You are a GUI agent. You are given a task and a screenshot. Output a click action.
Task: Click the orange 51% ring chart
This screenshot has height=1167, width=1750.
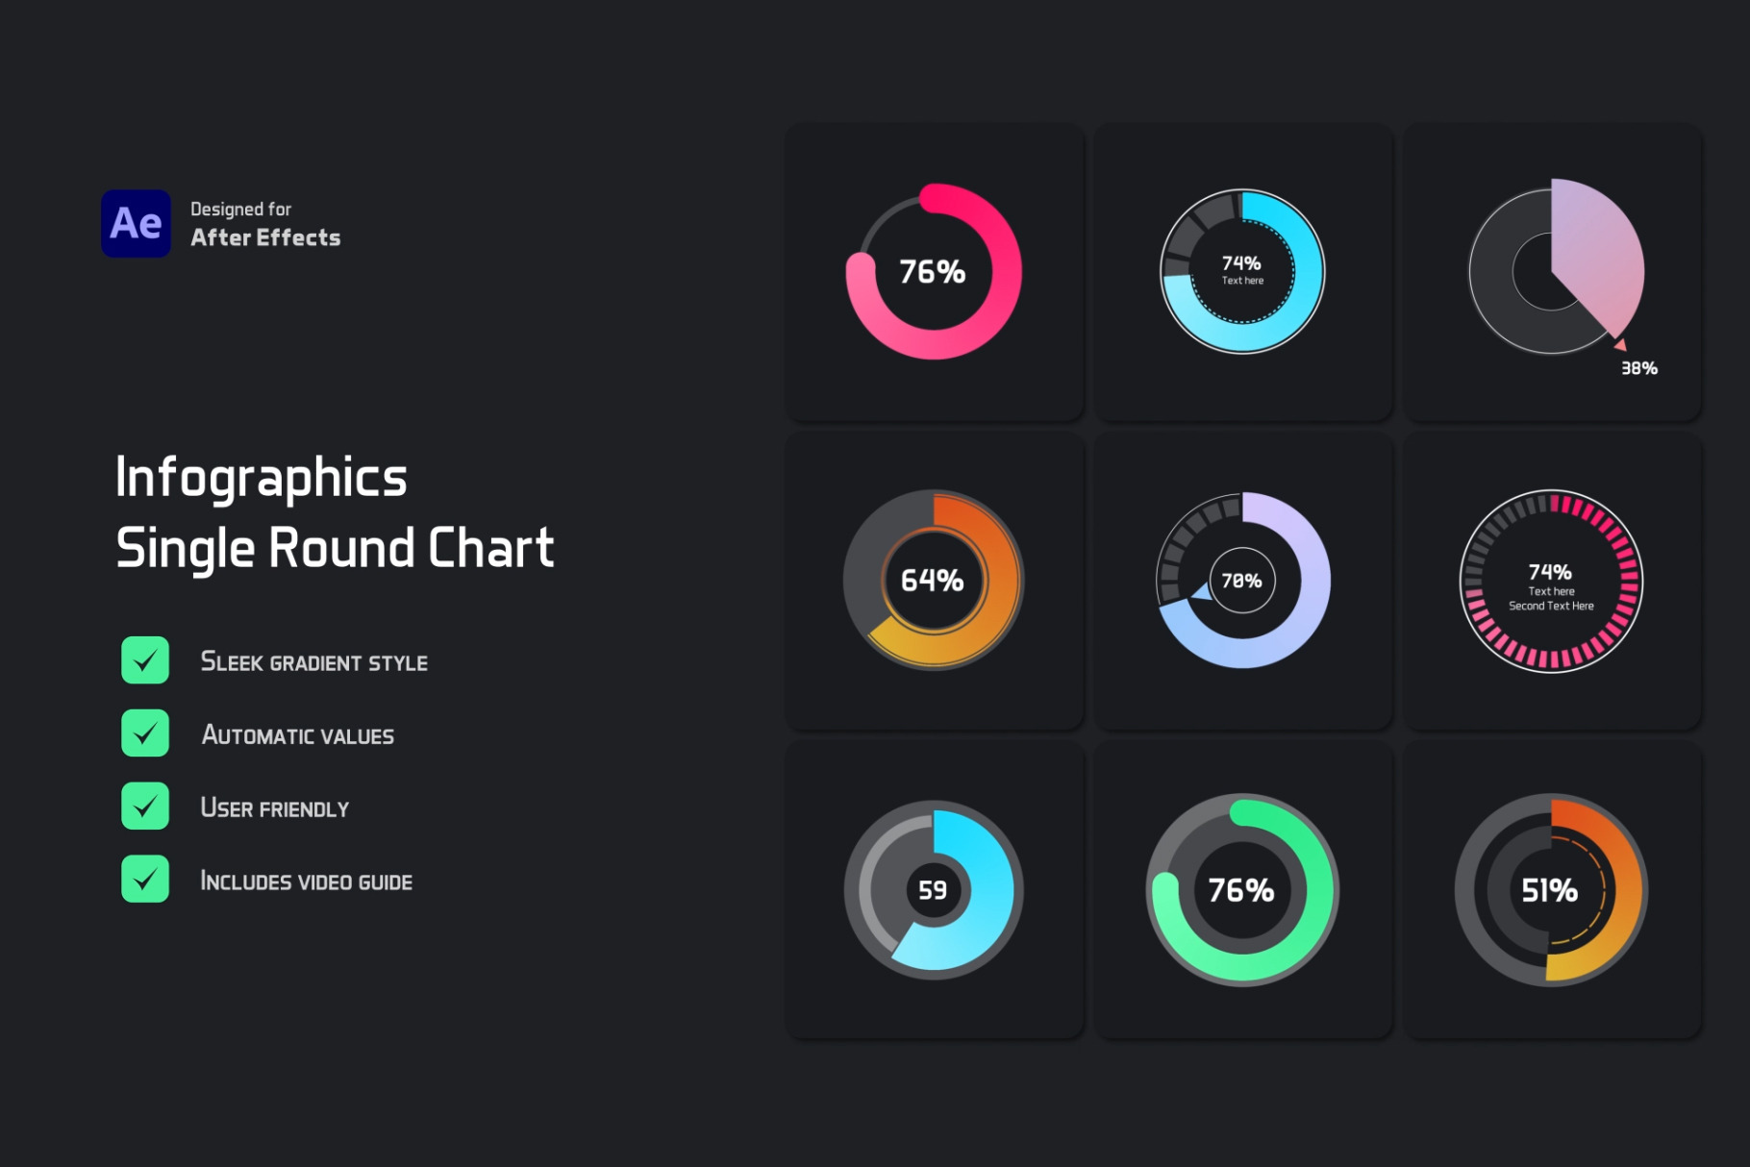(x=1551, y=890)
